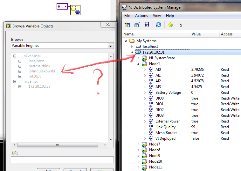The image size is (241, 171).
Task: Collapse the 172.20.102.31 system node
Action: (132, 52)
